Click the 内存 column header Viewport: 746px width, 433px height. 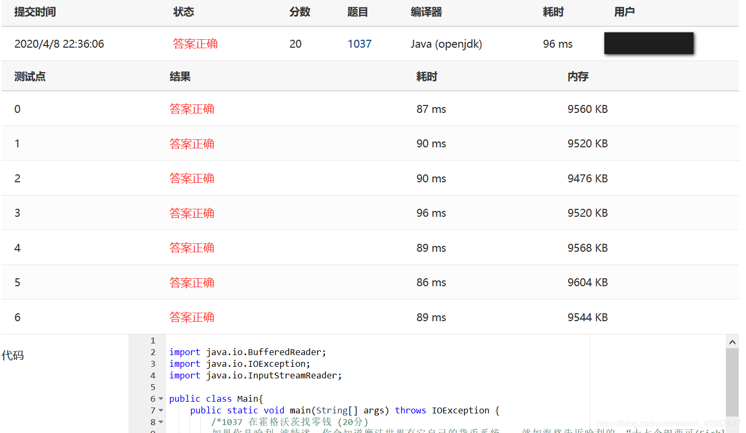578,76
